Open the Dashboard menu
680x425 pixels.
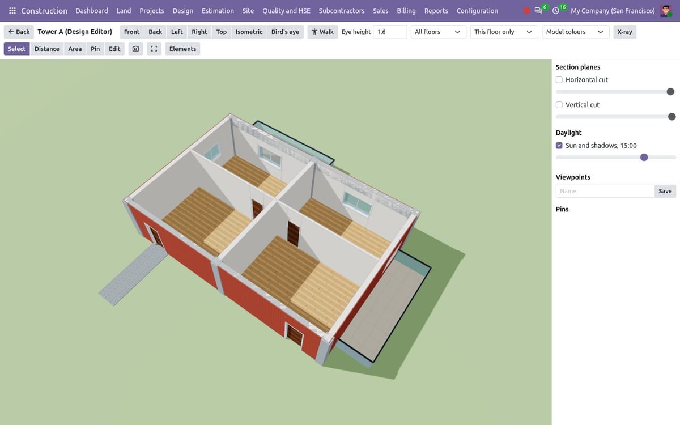92,11
